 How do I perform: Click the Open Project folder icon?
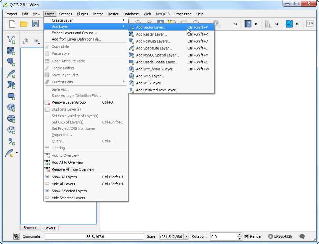point(24,24)
